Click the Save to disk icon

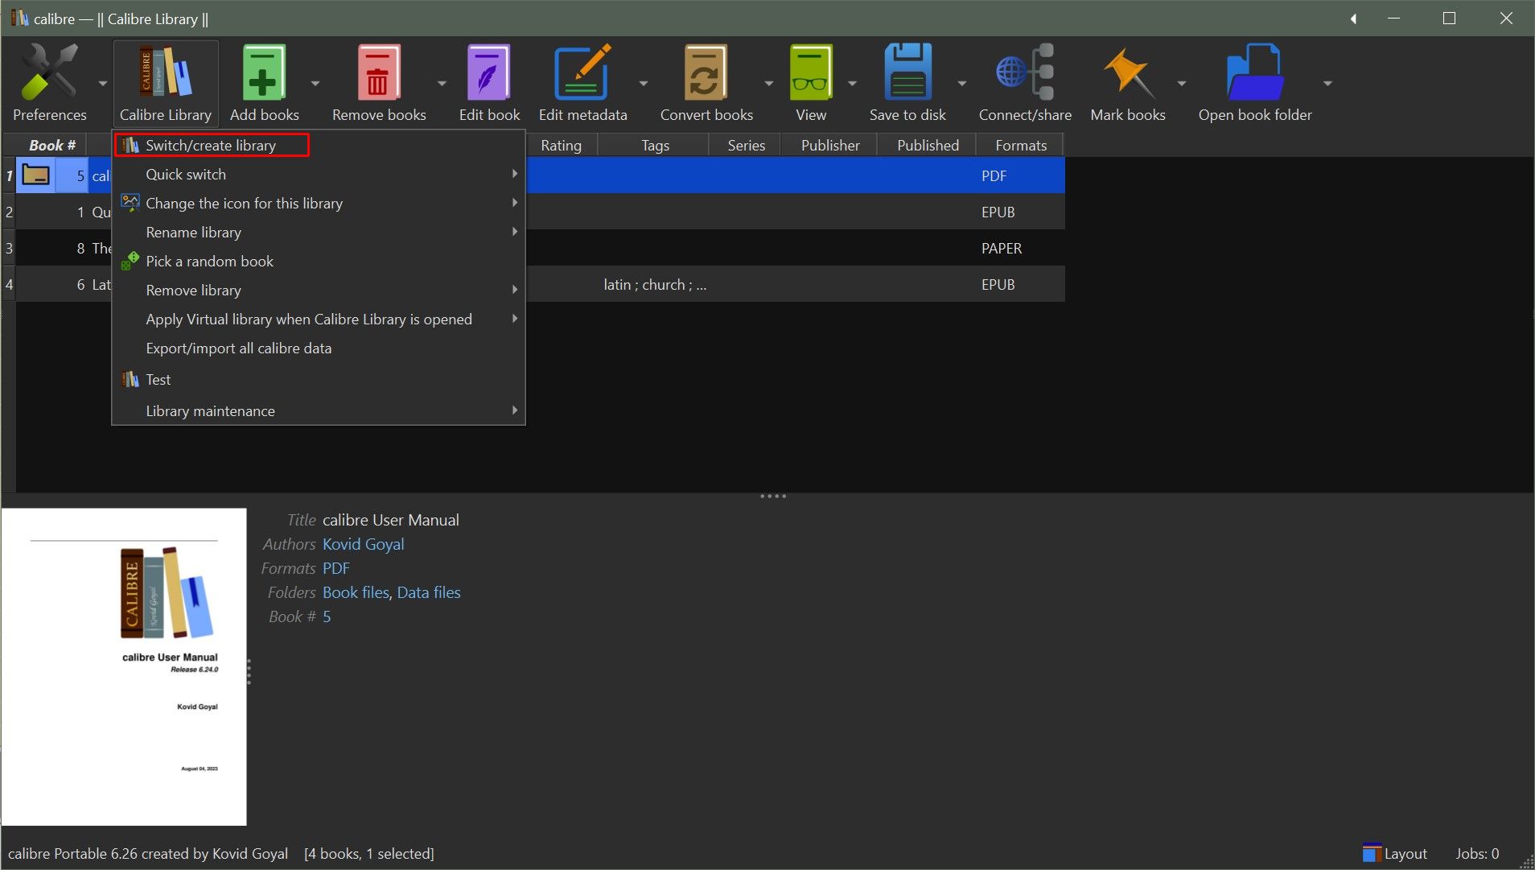(x=907, y=72)
